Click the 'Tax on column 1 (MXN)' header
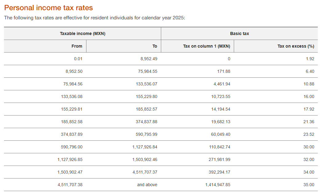Image resolution: width=323 pixels, height=196 pixels. [x=206, y=46]
